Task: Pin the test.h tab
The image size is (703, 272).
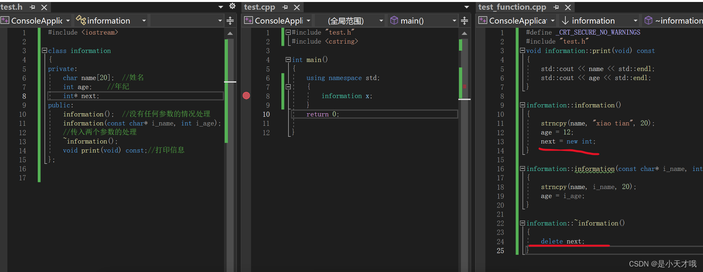Action: (x=33, y=7)
